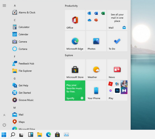Open Widgets from the taskbar
155x139 pixels.
point(31,135)
